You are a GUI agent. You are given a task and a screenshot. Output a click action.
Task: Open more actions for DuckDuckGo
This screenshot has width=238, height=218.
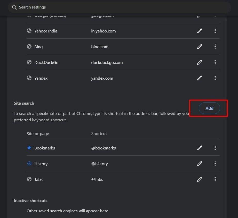pos(215,62)
